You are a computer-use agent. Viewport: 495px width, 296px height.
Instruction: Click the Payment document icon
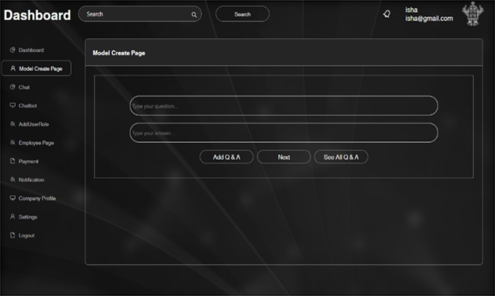13,161
